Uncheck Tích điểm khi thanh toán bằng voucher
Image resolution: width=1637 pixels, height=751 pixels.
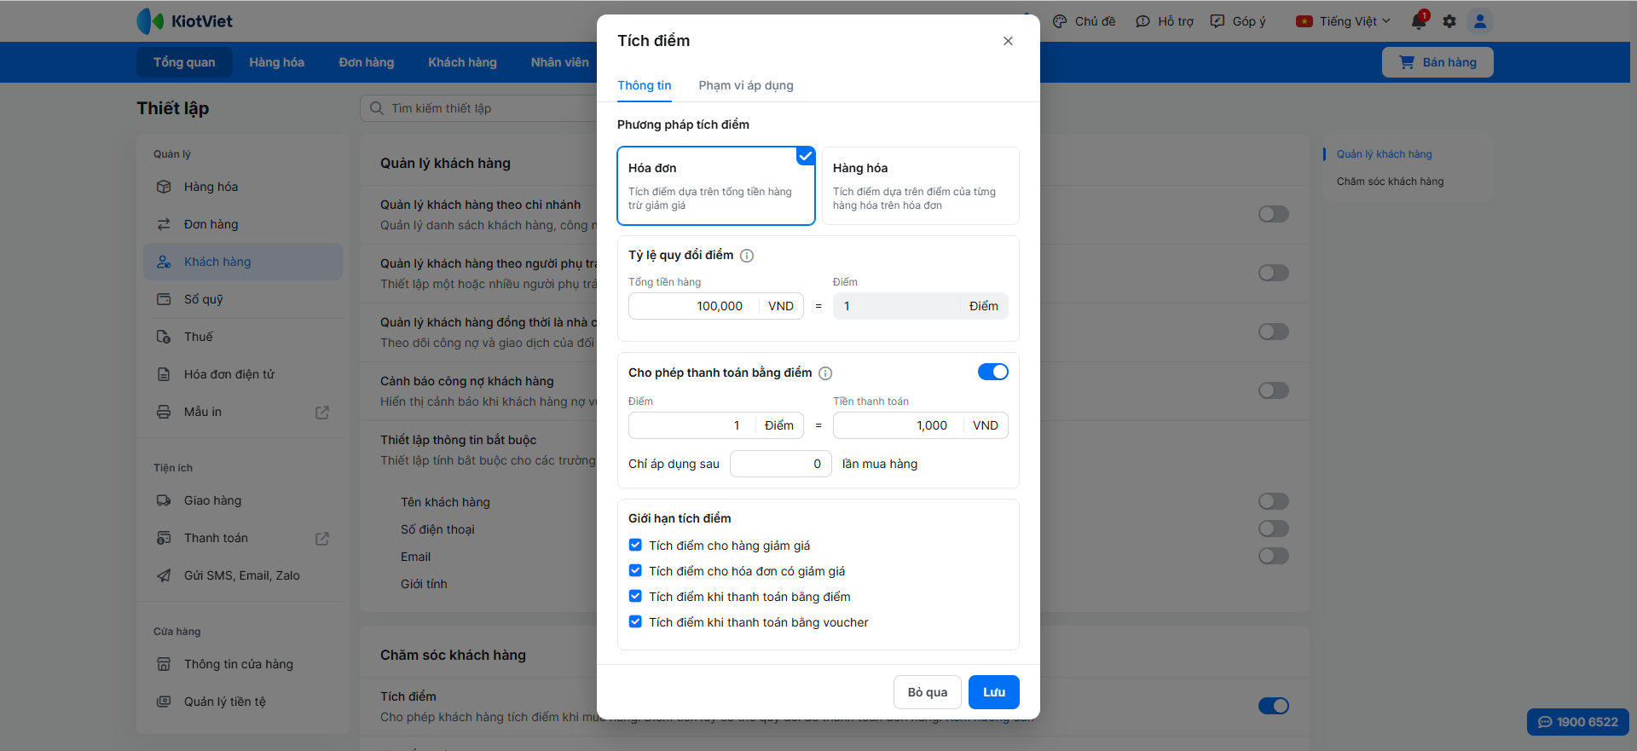[635, 622]
